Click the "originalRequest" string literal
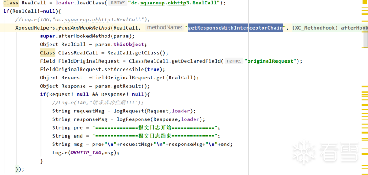Screen dimensions: 368x175 pos(271,61)
